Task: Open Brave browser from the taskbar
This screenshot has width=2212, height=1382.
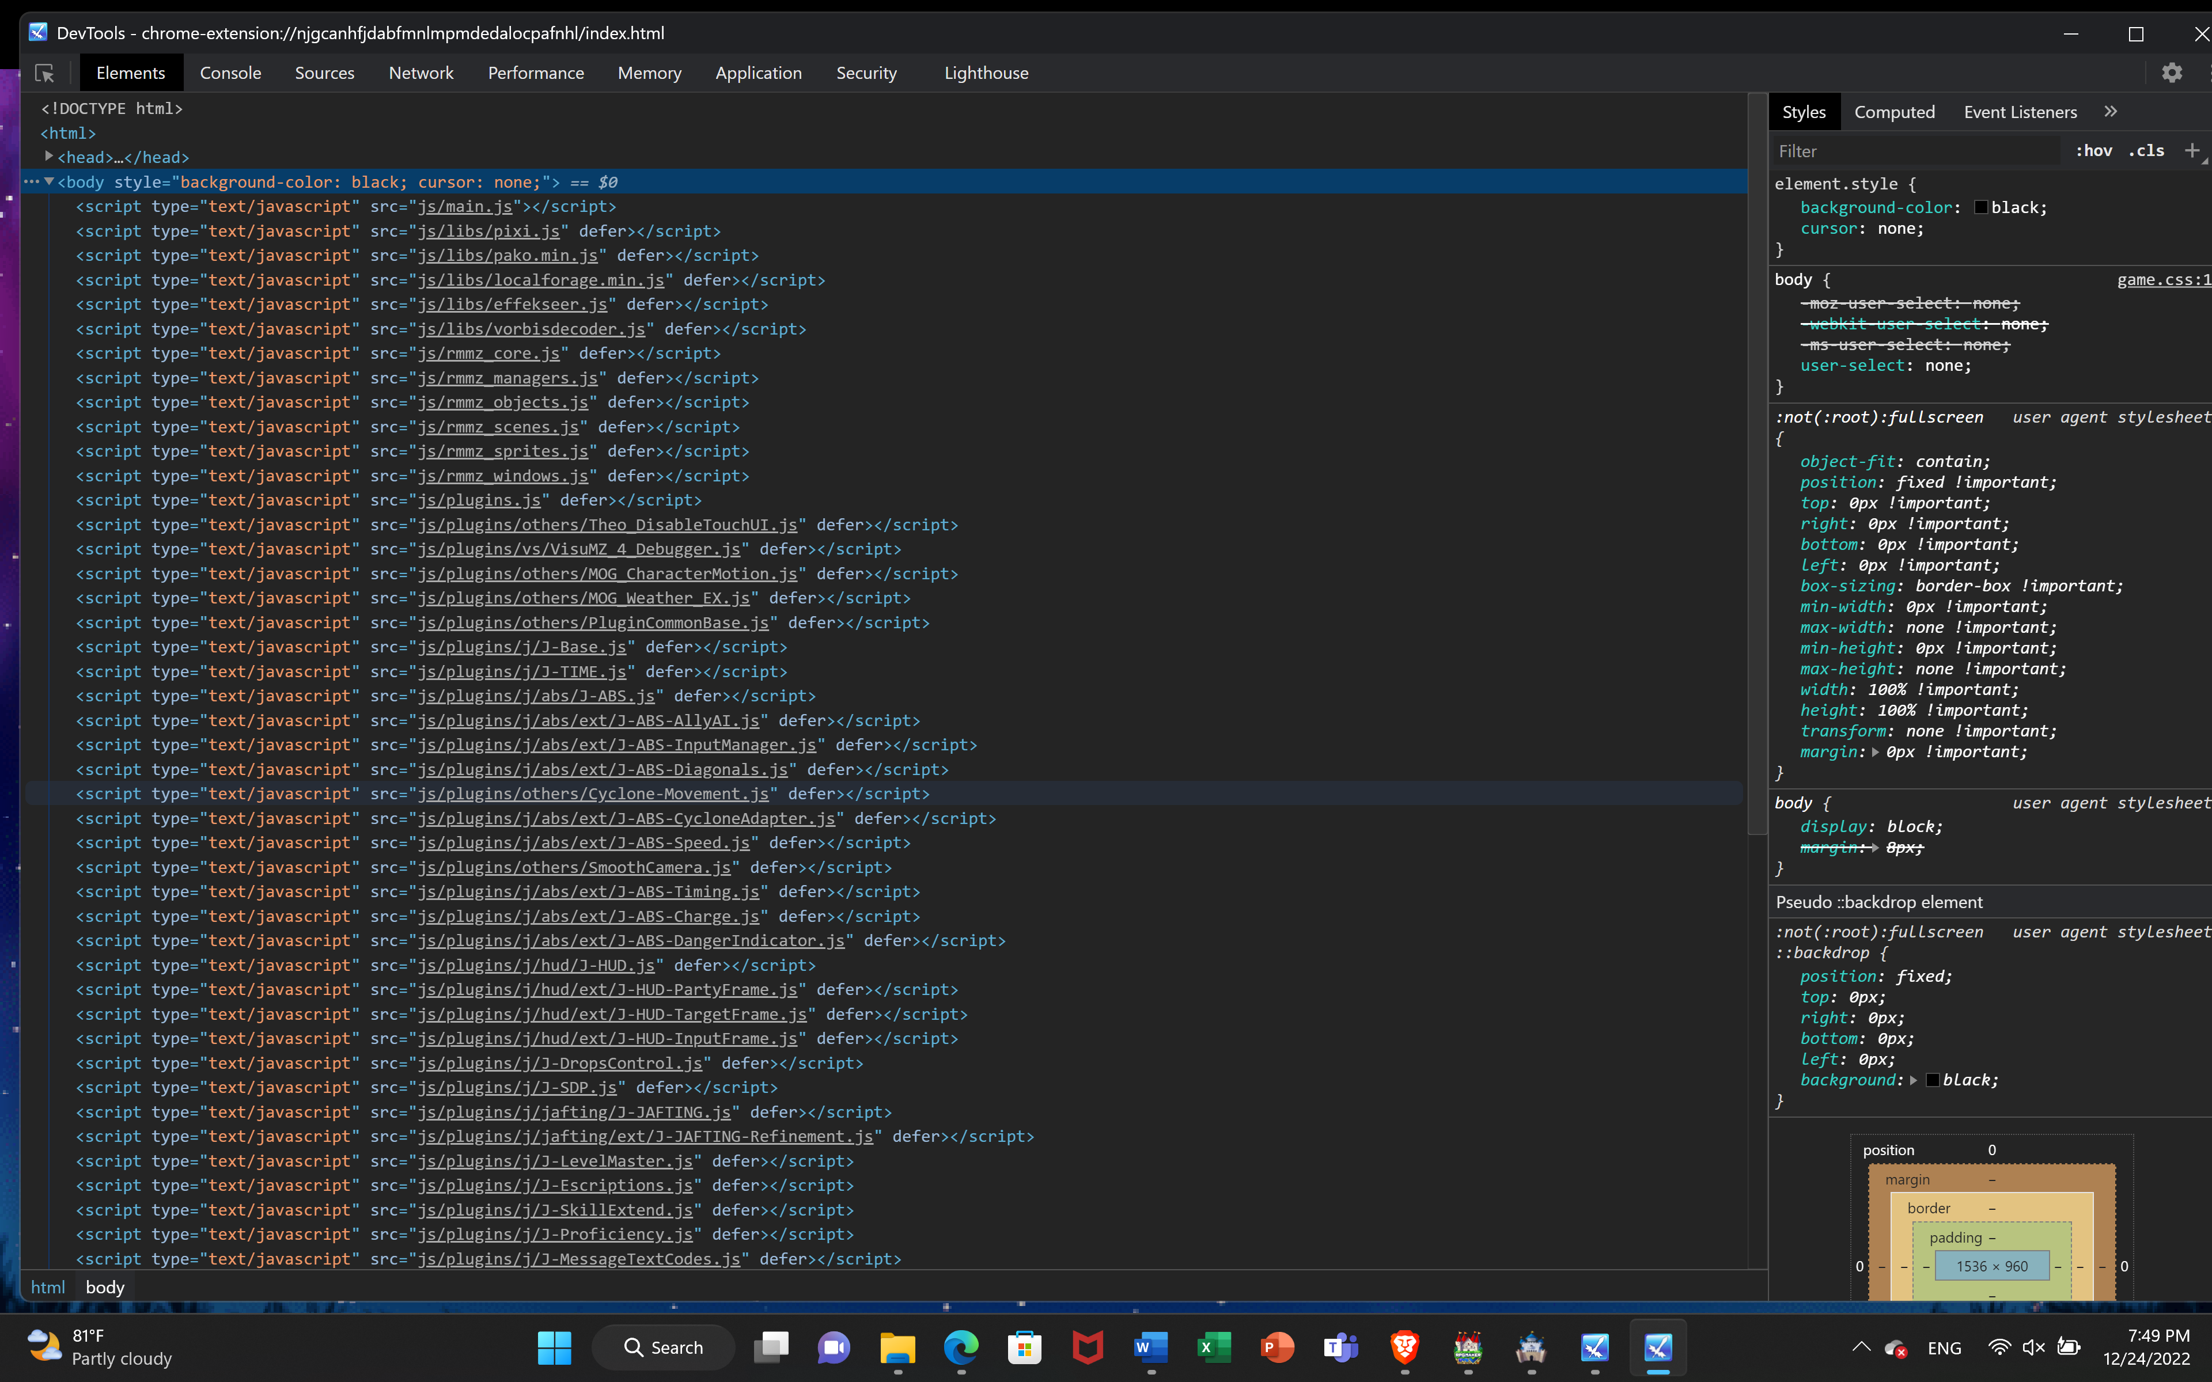Action: 1404,1347
